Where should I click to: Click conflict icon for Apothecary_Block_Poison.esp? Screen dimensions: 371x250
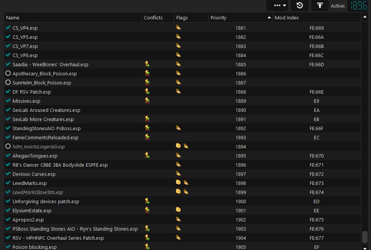tap(147, 73)
